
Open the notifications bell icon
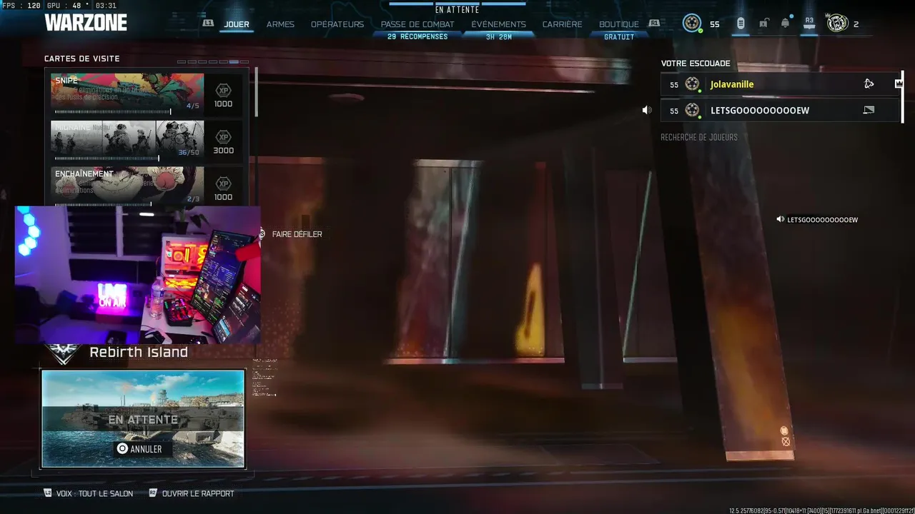(x=785, y=24)
